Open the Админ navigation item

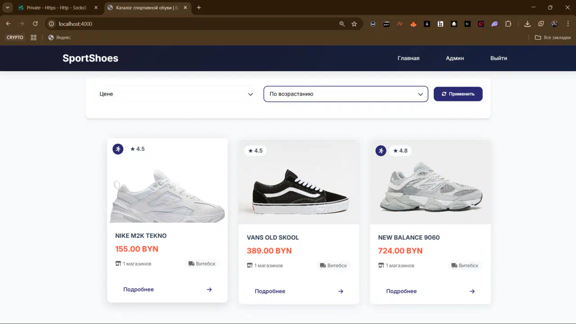point(454,58)
